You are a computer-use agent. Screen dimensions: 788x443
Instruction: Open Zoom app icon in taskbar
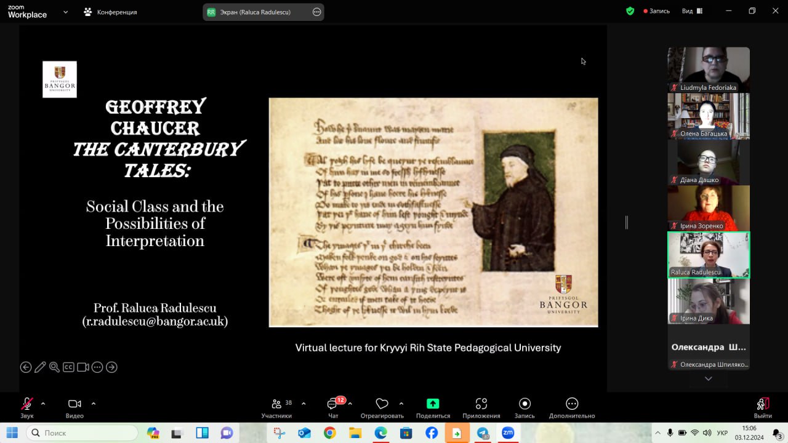coord(508,433)
